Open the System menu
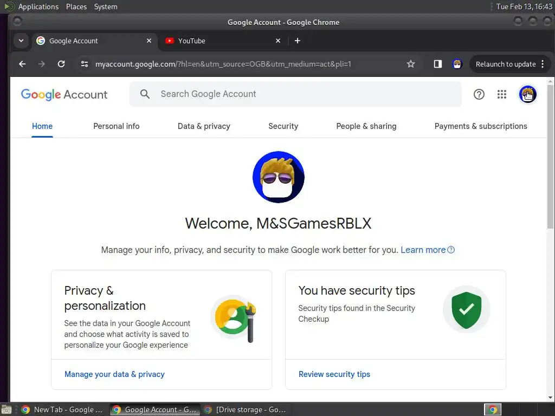 [x=106, y=6]
